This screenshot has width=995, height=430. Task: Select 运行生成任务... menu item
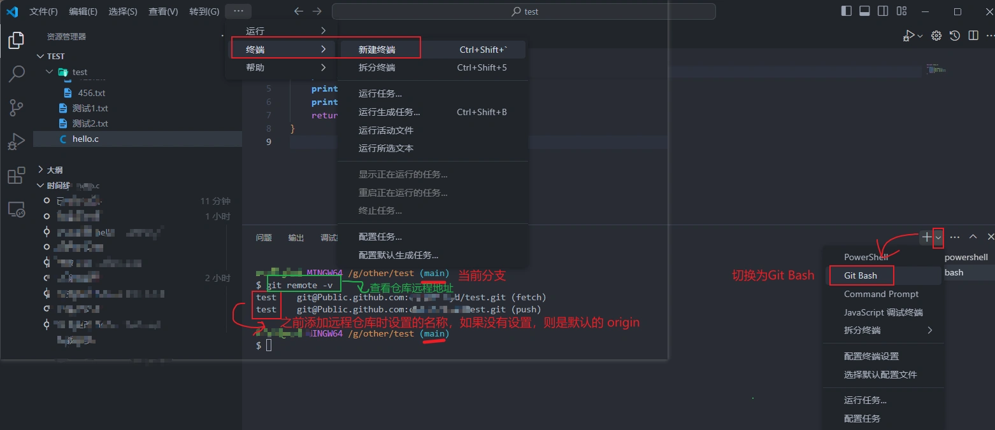[433, 112]
